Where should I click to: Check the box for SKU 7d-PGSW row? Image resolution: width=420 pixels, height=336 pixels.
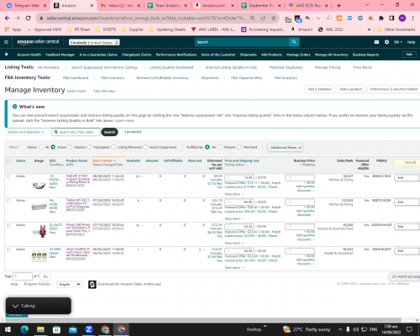(8, 176)
